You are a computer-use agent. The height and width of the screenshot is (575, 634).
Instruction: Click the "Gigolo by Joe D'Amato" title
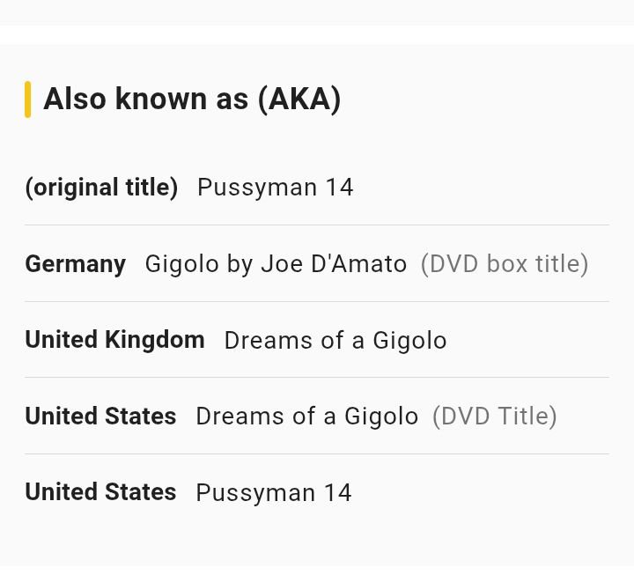point(276,264)
